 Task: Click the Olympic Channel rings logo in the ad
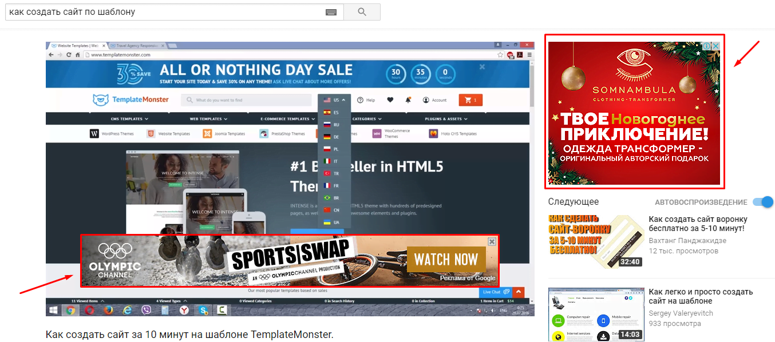click(x=115, y=250)
